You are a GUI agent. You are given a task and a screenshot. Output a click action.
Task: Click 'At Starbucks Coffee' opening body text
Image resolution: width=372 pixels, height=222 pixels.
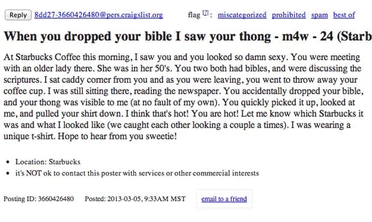click(40, 57)
